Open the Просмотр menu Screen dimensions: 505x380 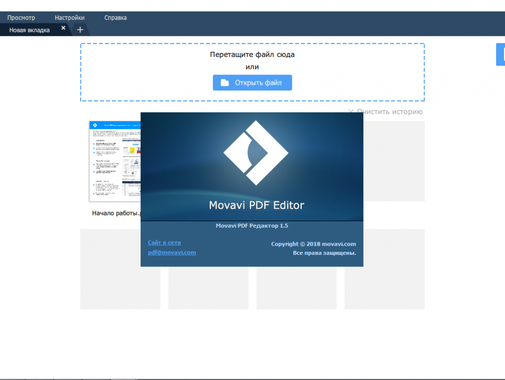coord(21,17)
